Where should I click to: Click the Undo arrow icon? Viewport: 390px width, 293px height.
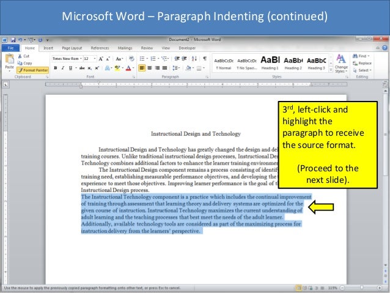[x=20, y=40]
